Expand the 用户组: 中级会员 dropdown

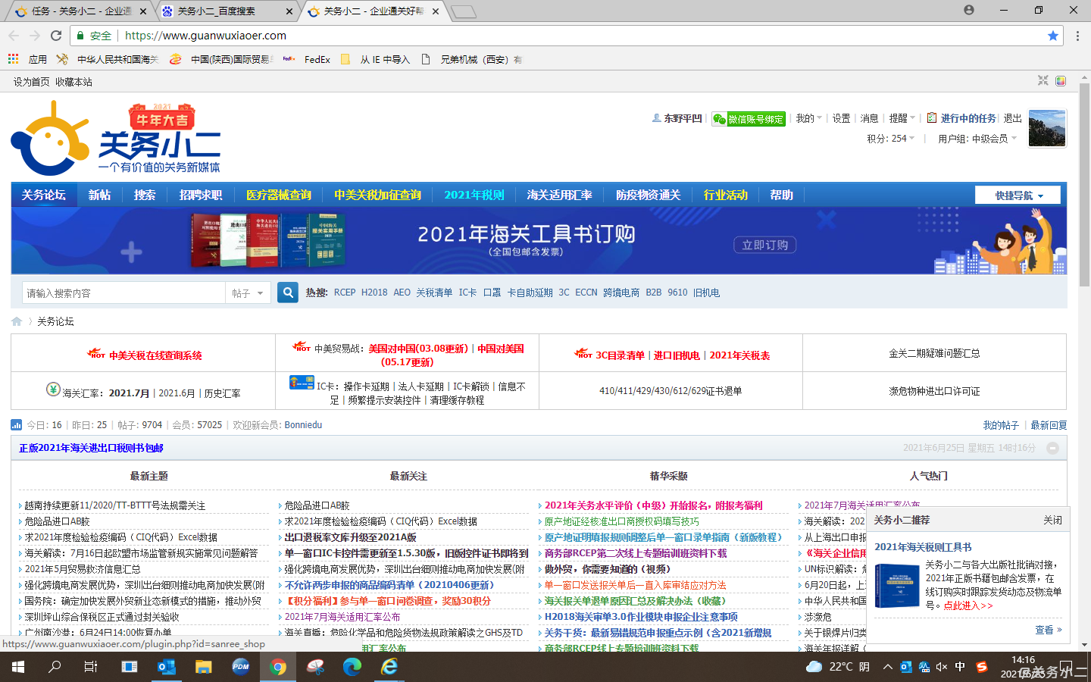click(x=977, y=139)
